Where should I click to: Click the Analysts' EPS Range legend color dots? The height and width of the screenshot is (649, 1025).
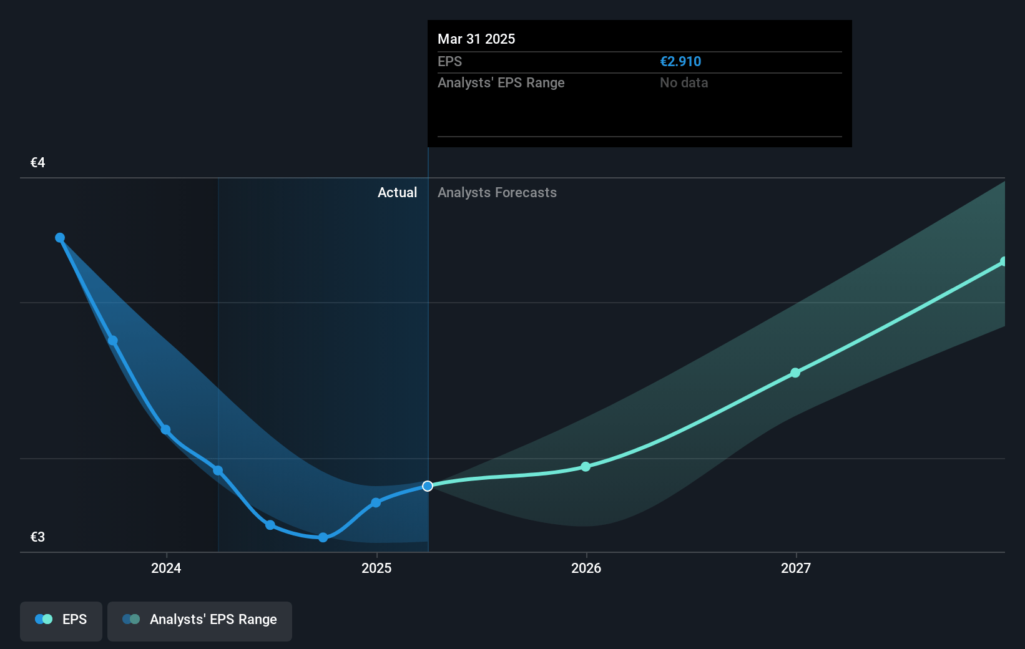tap(131, 619)
